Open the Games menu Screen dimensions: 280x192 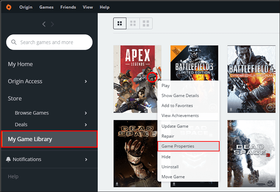(47, 7)
